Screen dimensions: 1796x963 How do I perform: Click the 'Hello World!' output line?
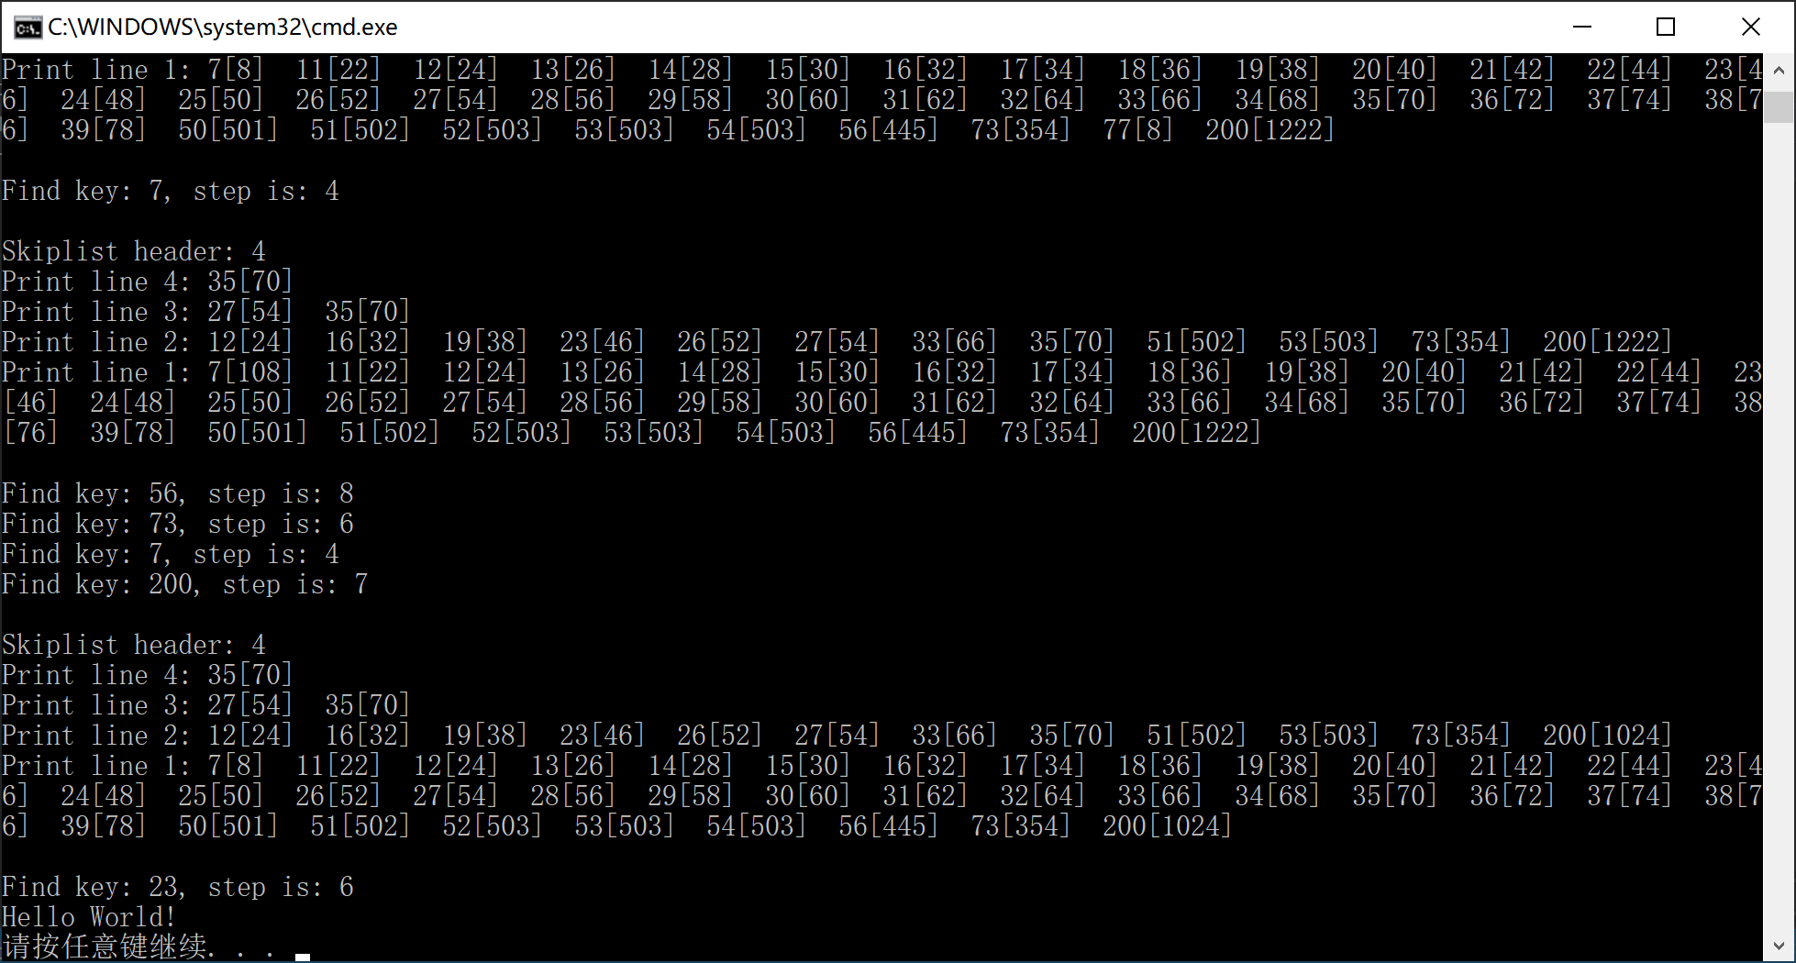(x=89, y=917)
